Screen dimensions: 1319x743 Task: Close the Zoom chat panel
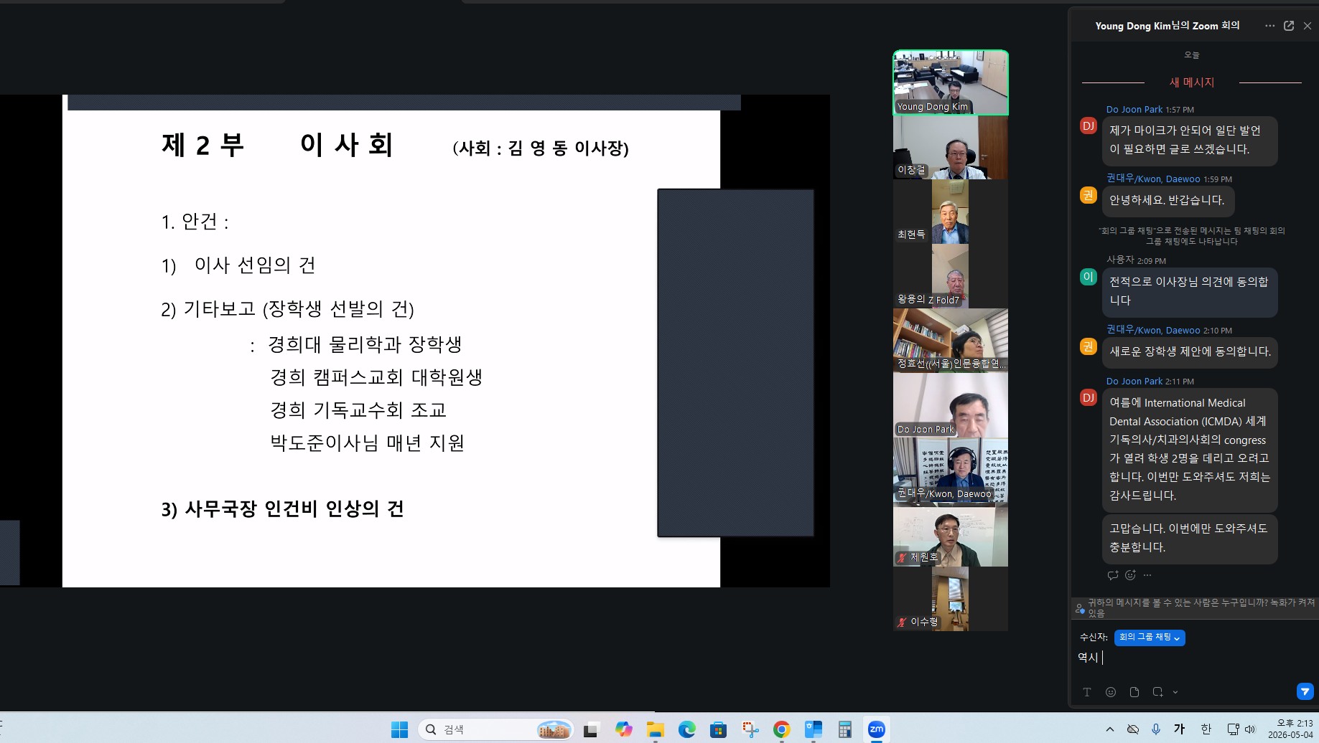point(1308,26)
